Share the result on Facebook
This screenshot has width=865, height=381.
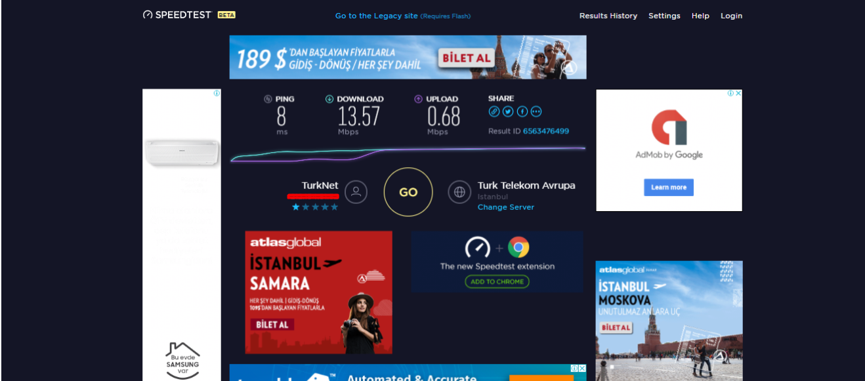pyautogui.click(x=522, y=111)
